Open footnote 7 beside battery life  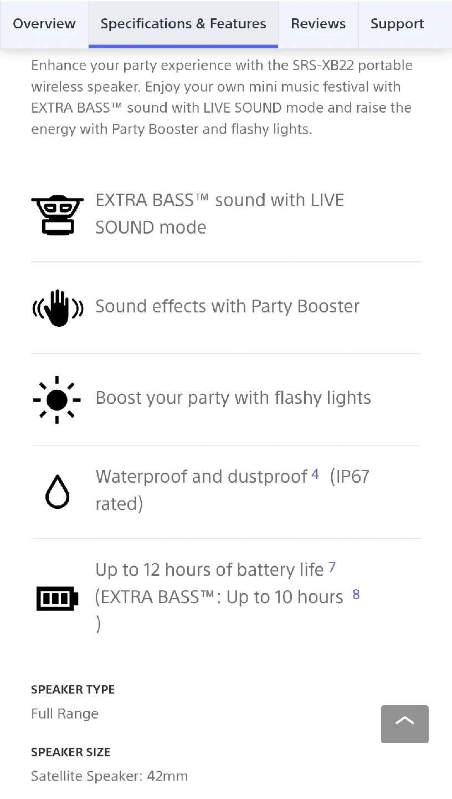tap(332, 567)
